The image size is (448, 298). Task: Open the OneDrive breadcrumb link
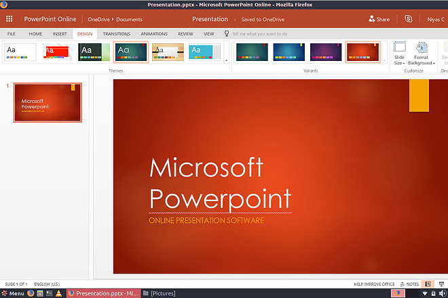98,20
